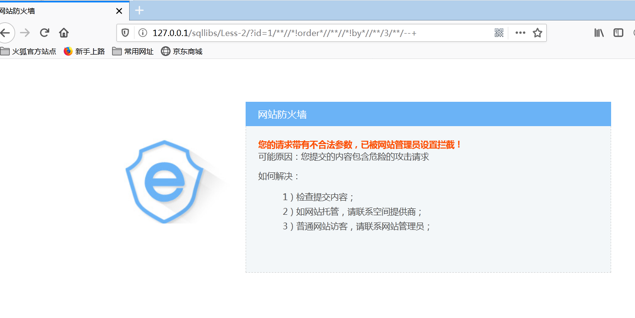635x318 pixels.
Task: Open the home page icon
Action: 64,33
